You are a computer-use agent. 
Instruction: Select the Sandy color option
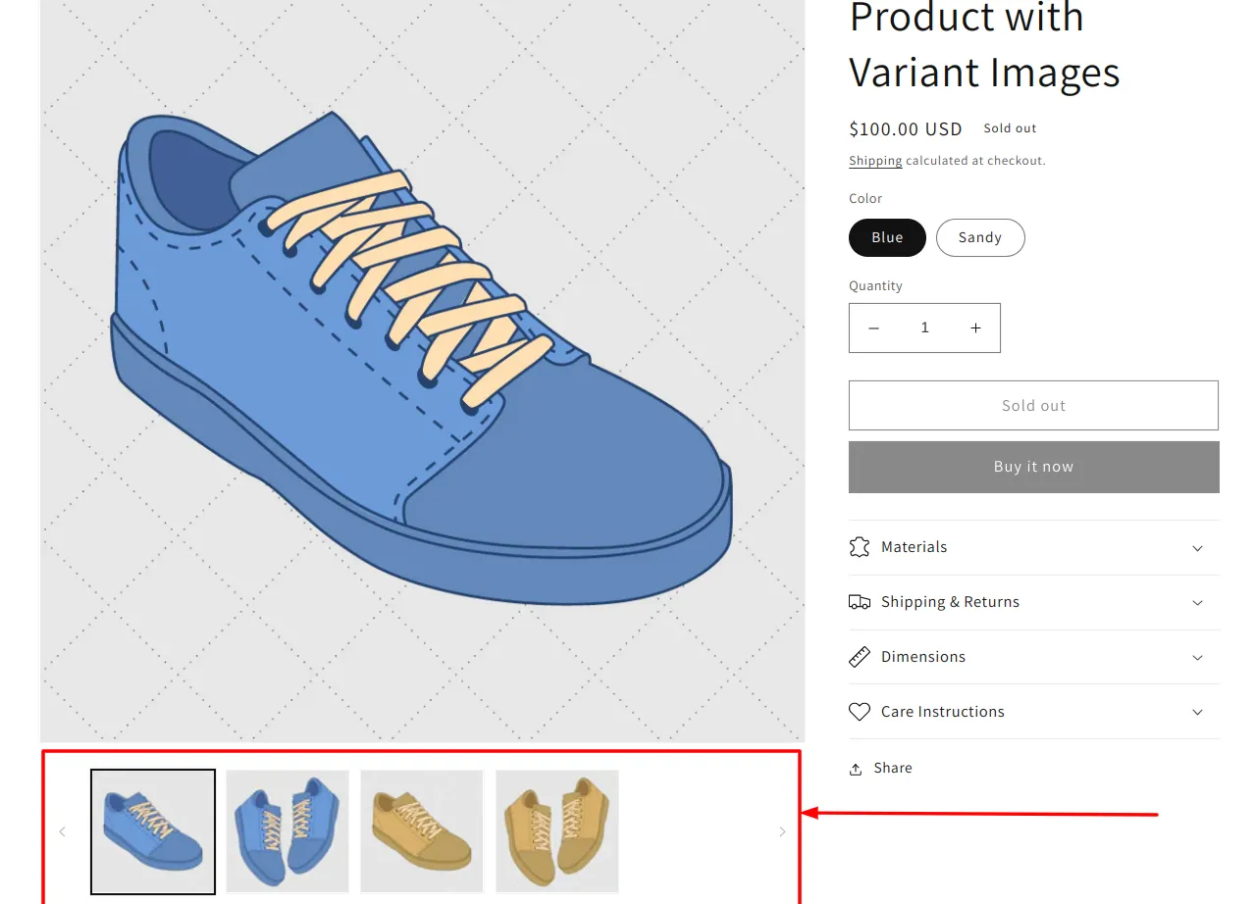click(979, 237)
